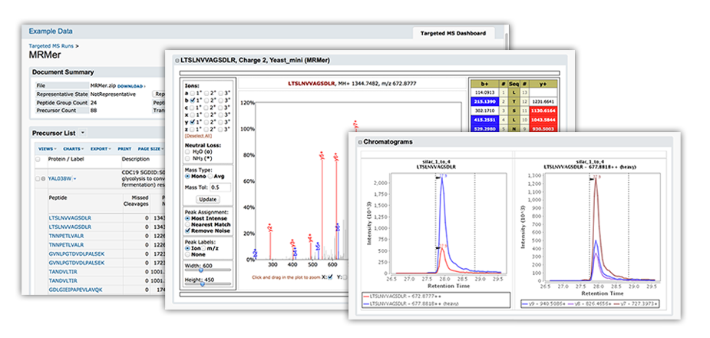Adjust the Width slider handle
The width and height of the screenshot is (710, 338).
point(200,270)
